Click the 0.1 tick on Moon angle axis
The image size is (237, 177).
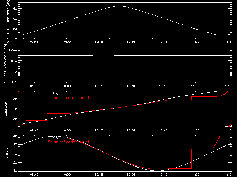point(15,82)
